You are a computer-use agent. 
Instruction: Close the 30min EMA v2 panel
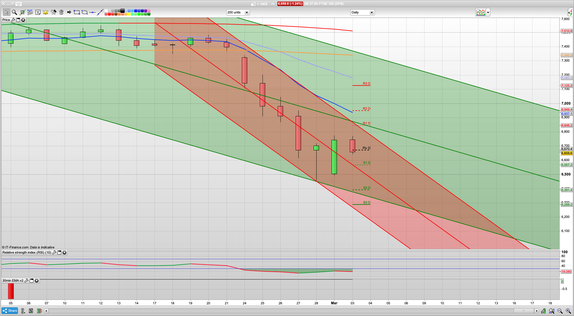36,281
